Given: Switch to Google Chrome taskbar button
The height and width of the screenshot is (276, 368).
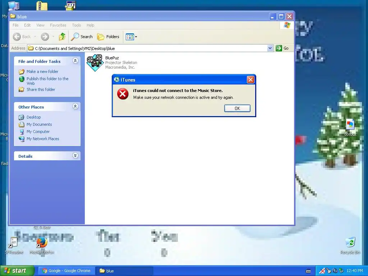Looking at the screenshot, I should coord(66,271).
